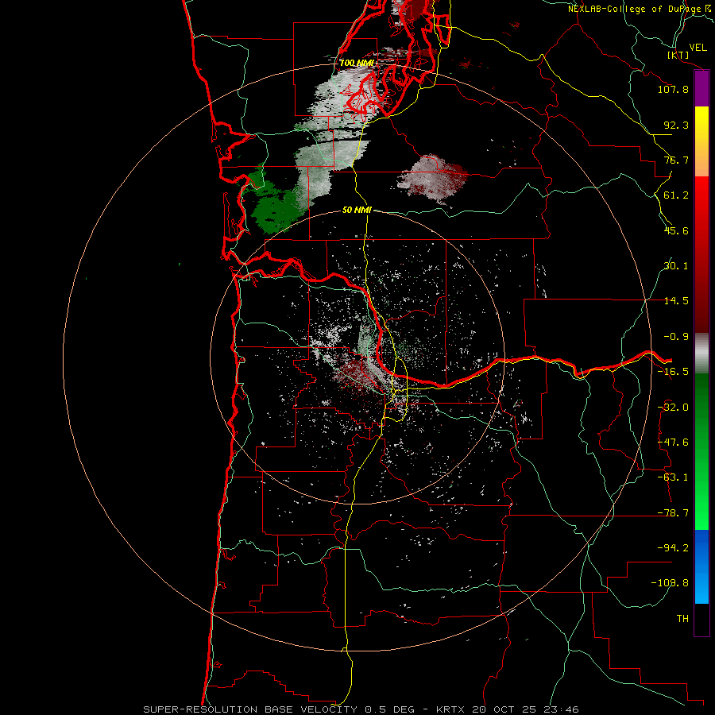715x715 pixels.
Task: Click the 23:46 timestamp in bottom caption
Action: (562, 709)
